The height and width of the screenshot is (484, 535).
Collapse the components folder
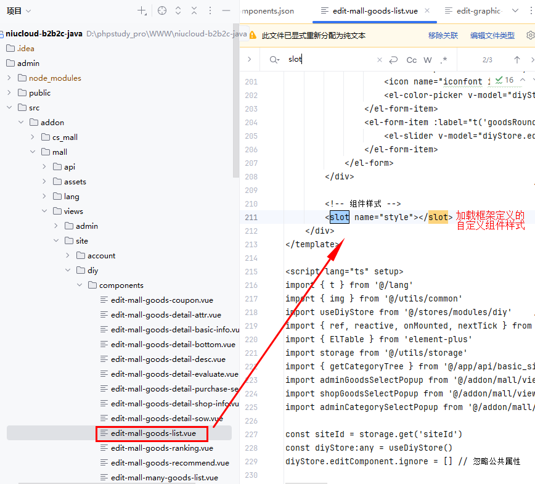(80, 285)
